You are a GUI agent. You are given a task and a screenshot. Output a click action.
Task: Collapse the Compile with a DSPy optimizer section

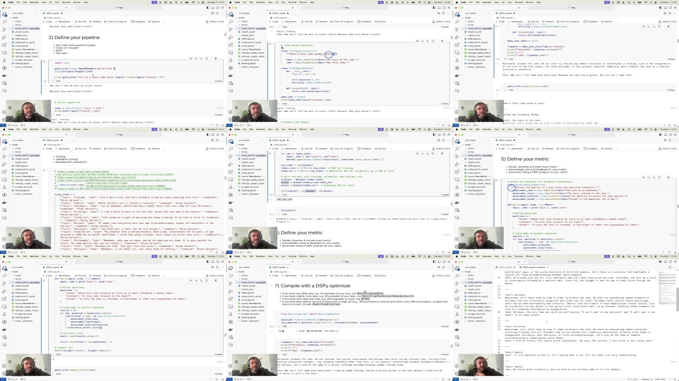pyautogui.click(x=271, y=286)
